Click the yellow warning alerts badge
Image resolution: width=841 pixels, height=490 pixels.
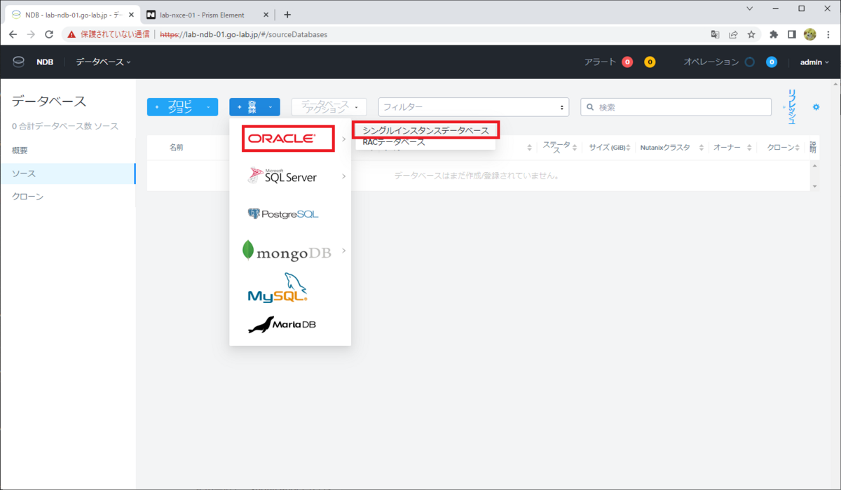coord(650,62)
